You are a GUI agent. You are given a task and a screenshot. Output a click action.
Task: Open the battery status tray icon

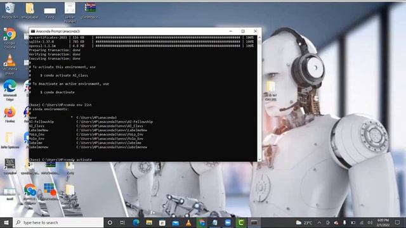[353, 222]
